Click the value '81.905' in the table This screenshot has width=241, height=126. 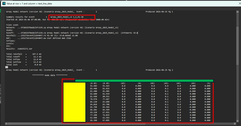click(x=106, y=91)
